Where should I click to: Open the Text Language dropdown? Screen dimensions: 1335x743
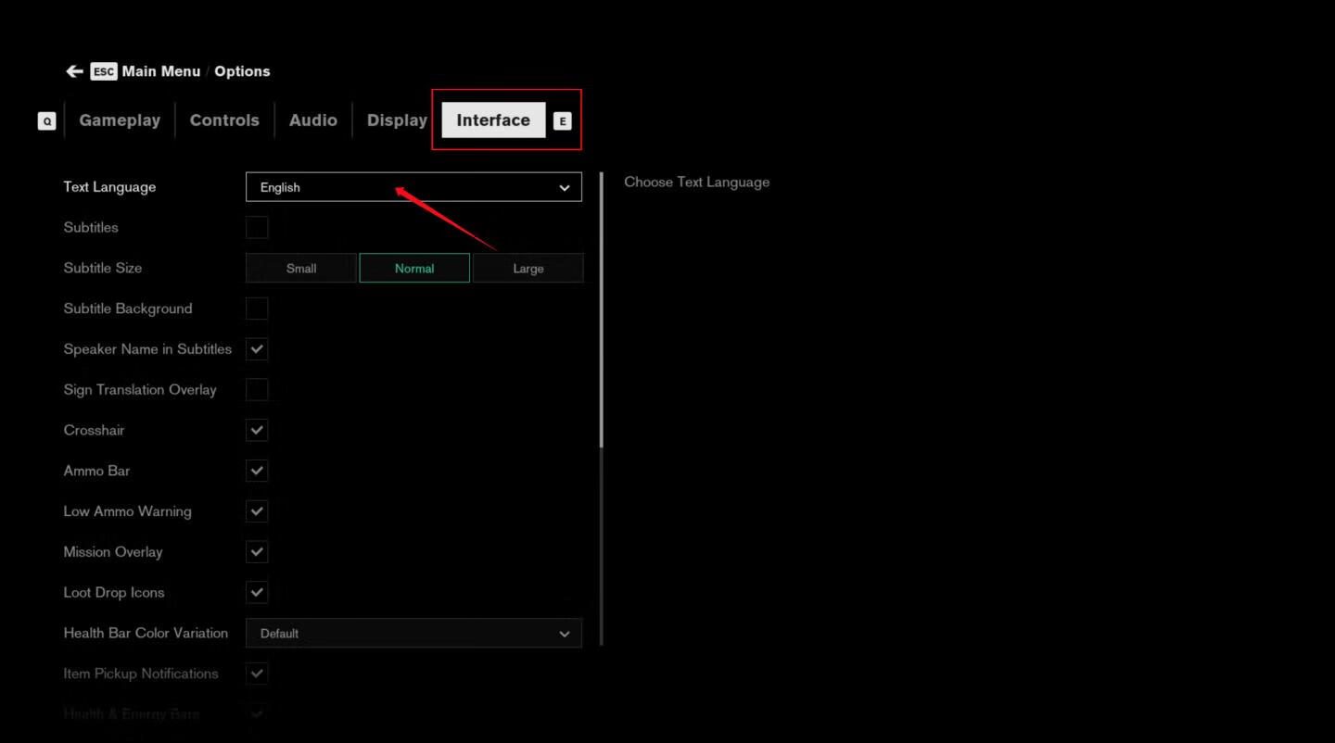(413, 187)
